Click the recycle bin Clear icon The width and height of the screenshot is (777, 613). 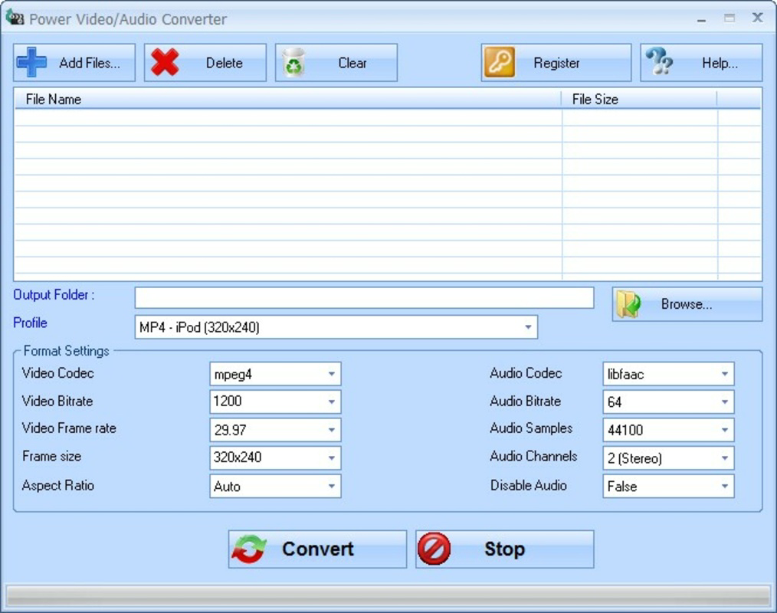tap(293, 62)
